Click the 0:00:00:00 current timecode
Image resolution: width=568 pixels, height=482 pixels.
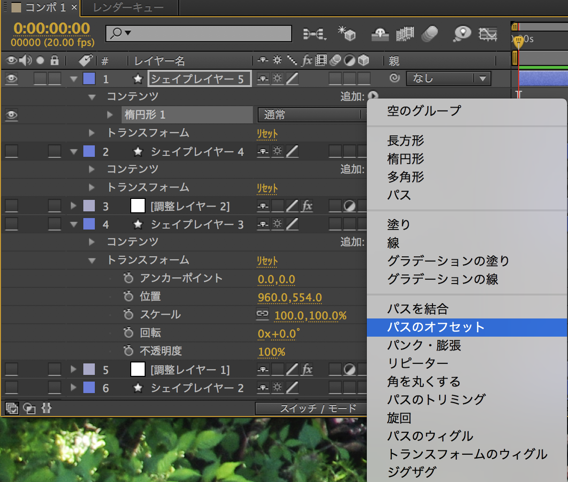(x=51, y=29)
